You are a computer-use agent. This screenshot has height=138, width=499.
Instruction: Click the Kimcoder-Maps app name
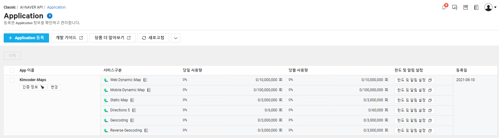(x=33, y=80)
